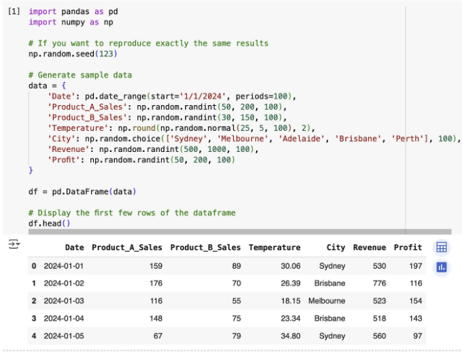
Task: Click the 2024-01-03 date cell
Action: [64, 301]
